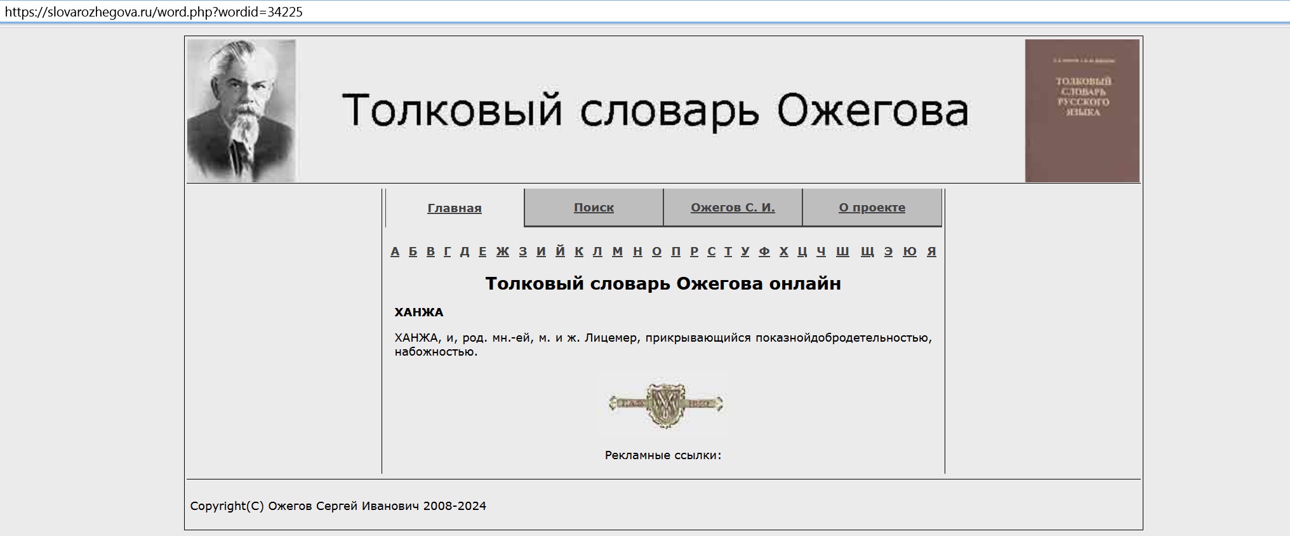Select letter В in the alphabet index
This screenshot has height=536, width=1290.
pyautogui.click(x=430, y=251)
